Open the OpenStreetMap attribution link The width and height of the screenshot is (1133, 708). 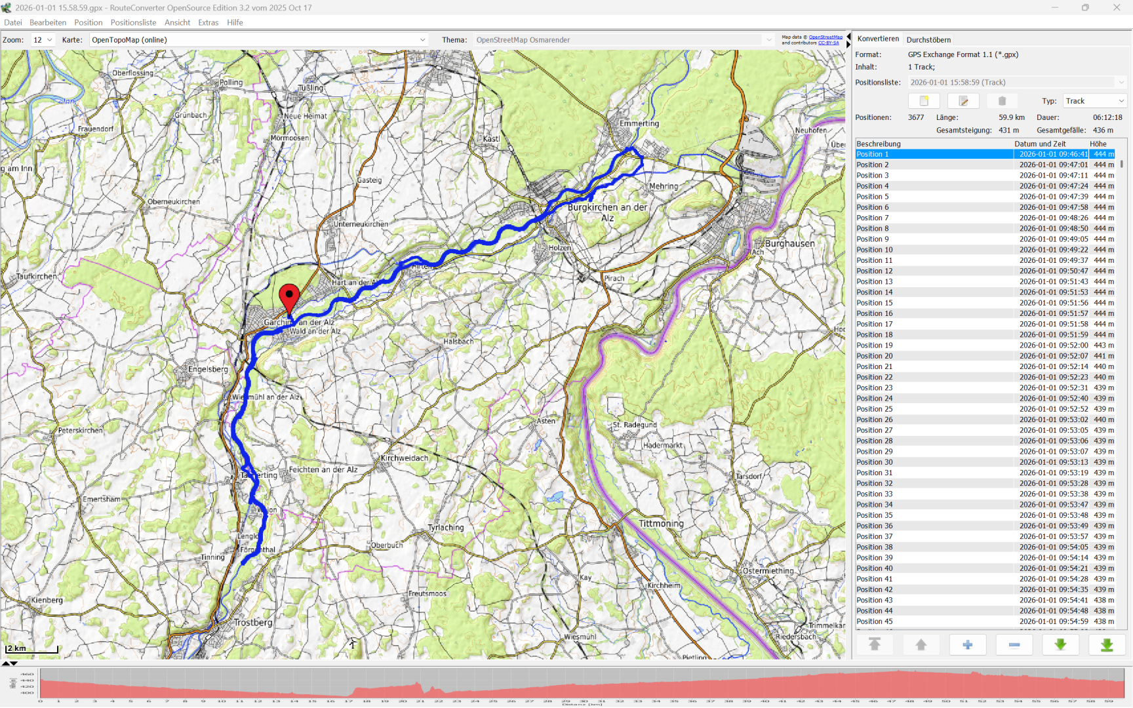[825, 37]
